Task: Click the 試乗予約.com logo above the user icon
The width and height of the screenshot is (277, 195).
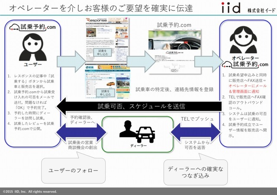Action: [x=32, y=27]
